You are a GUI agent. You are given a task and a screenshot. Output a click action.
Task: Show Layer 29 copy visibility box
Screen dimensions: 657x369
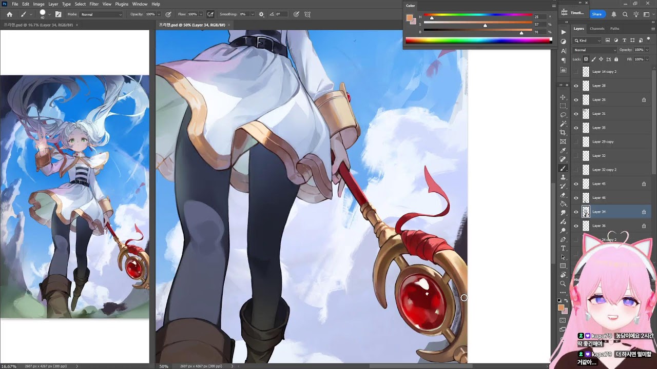(576, 142)
